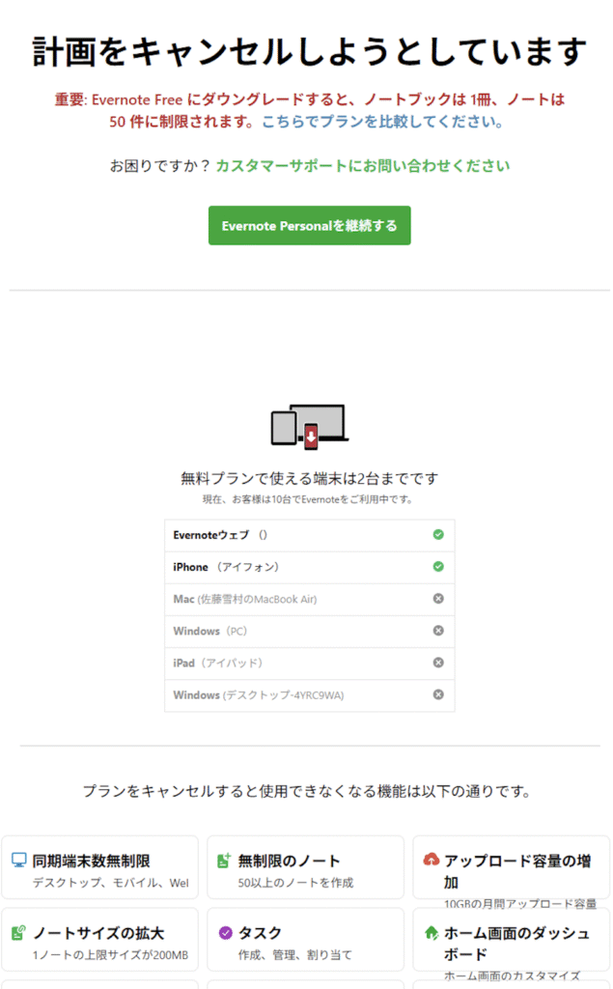613x989 pixels.
Task: Open the アップロード容量の増加 feature card title
Action: point(517,871)
